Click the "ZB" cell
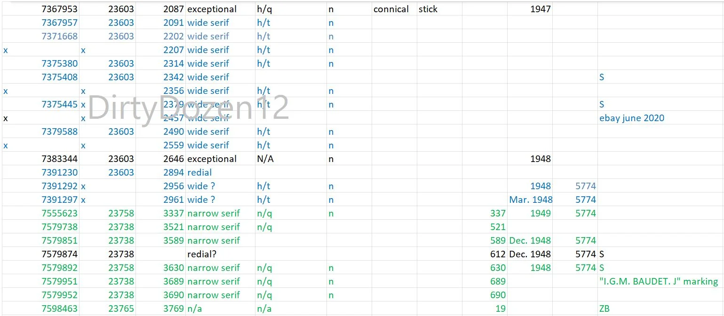This screenshot has height=316, width=724. pos(605,308)
